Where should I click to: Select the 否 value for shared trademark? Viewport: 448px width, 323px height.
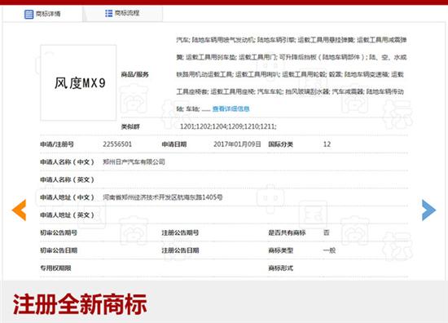click(327, 232)
